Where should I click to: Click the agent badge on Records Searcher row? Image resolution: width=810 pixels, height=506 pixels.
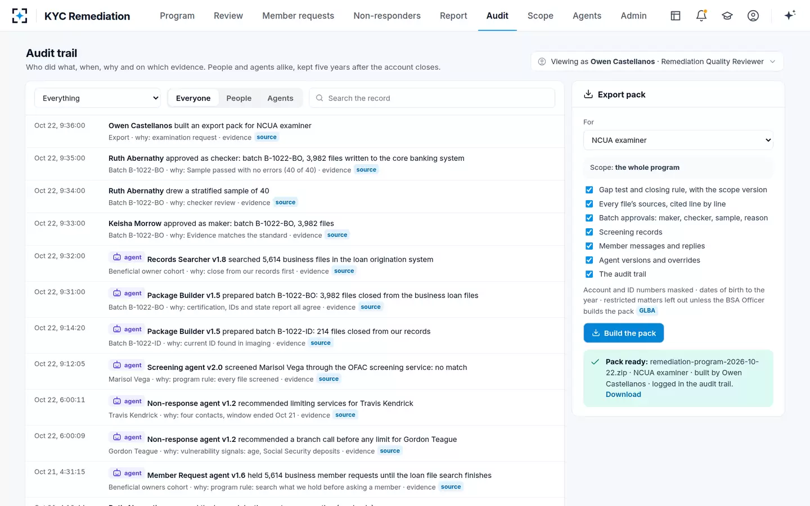coord(127,257)
